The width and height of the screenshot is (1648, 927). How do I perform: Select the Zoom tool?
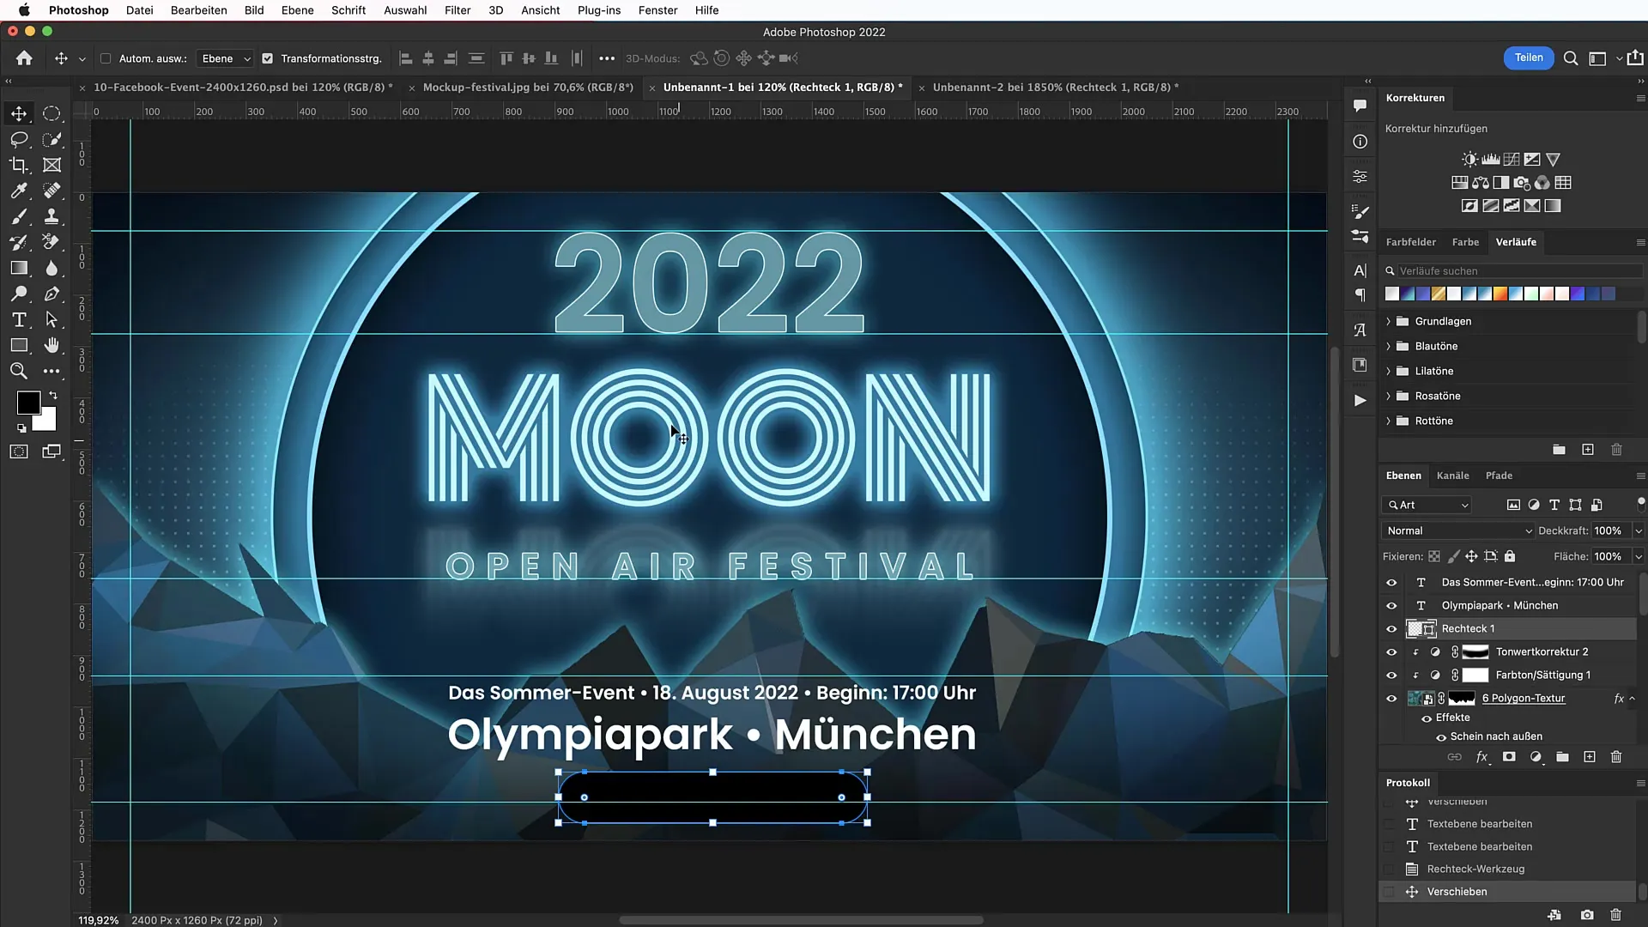19,371
